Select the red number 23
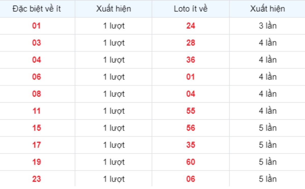The image size is (305, 189). click(x=37, y=179)
